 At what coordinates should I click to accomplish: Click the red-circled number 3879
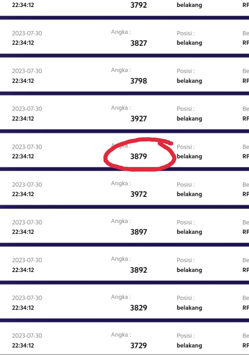(x=138, y=156)
